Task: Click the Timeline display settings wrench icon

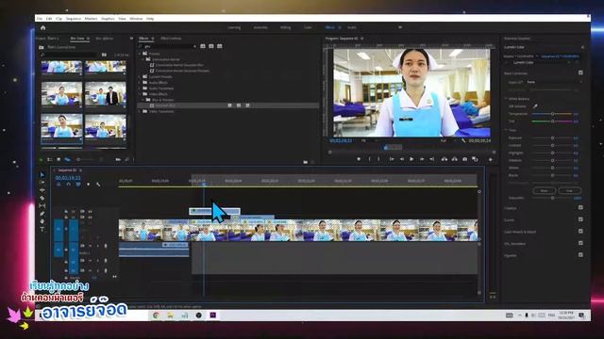Action: click(x=98, y=185)
